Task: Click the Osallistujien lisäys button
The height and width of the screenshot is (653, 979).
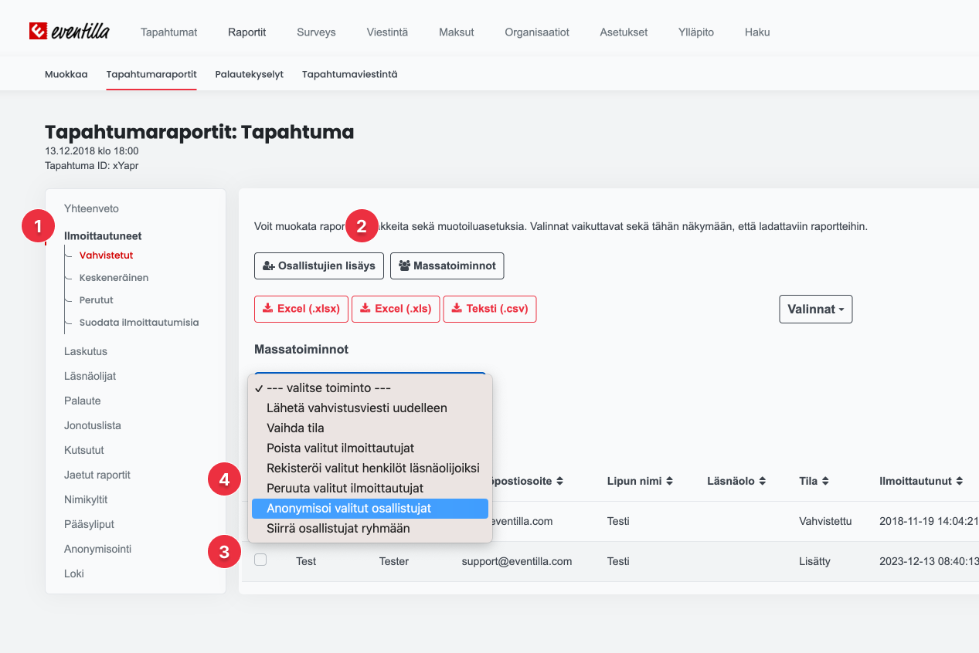Action: (x=319, y=266)
